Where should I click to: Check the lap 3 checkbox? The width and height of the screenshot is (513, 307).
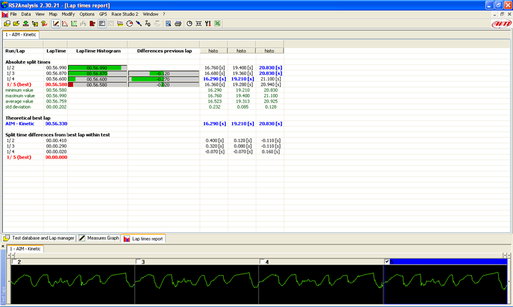tap(138, 262)
